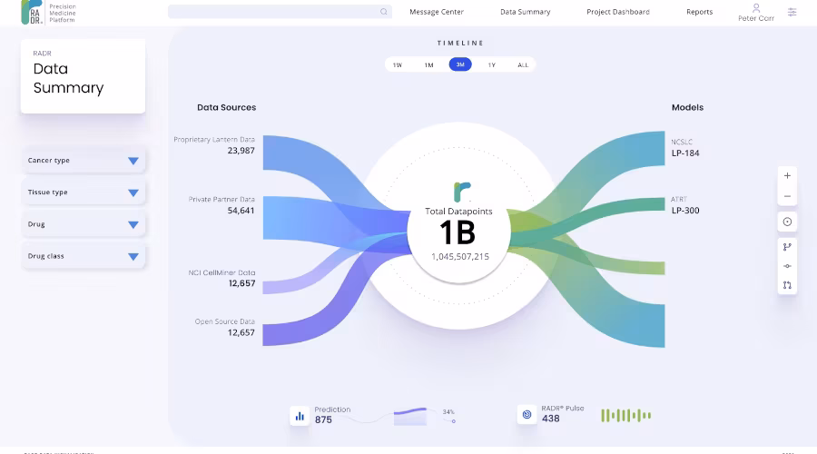The image size is (817, 454).
Task: Click the Peter Carr account name
Action: [756, 18]
